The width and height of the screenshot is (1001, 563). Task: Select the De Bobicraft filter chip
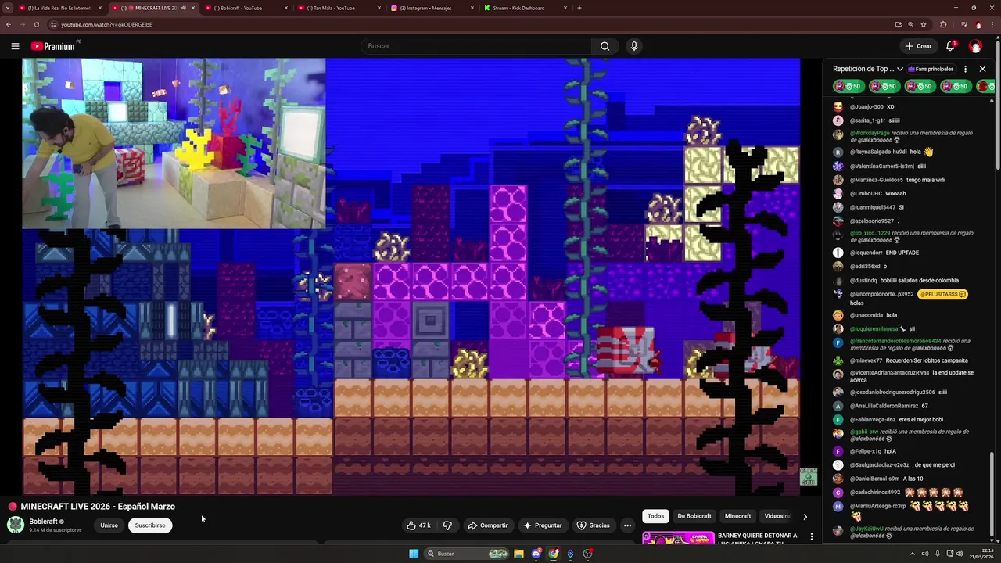click(x=694, y=516)
